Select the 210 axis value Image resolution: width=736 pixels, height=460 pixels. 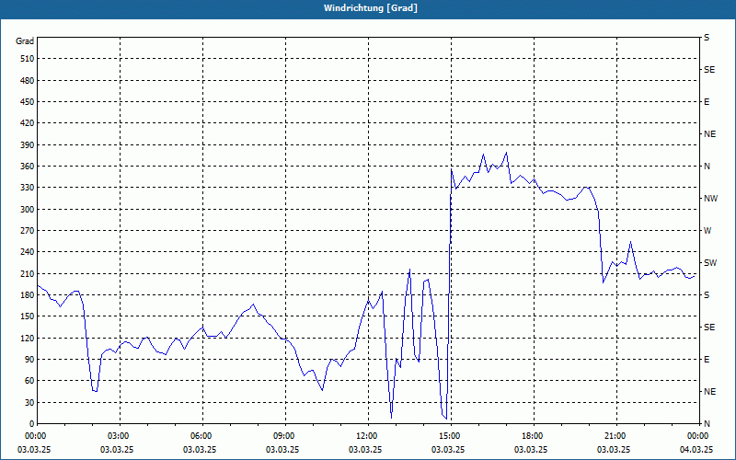click(x=28, y=273)
